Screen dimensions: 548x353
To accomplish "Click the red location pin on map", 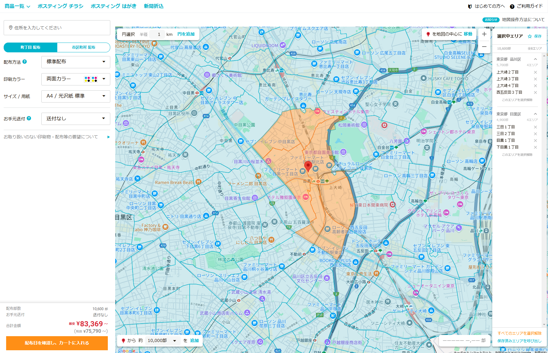I will [308, 166].
